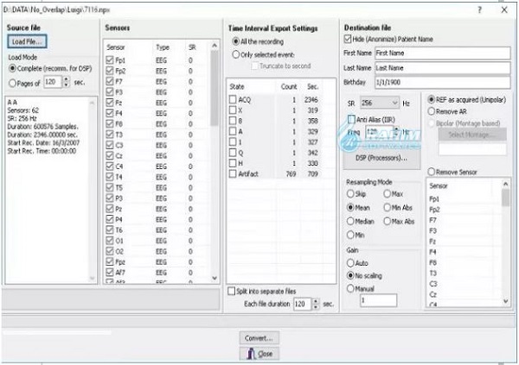Screen dimensions: 519x365
Task: Toggle Hide (Anonimize) Patient Name
Action: (348, 40)
